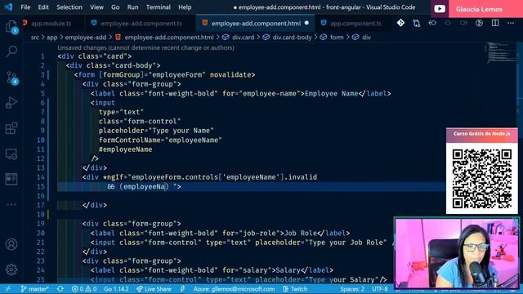The height and width of the screenshot is (294, 523).
Task: Open the employee-add.component.html breadcrumb
Action: point(169,38)
